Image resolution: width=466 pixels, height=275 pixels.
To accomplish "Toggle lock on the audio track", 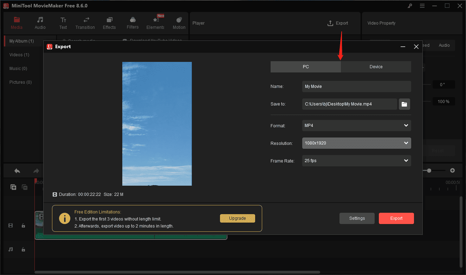I will click(23, 249).
